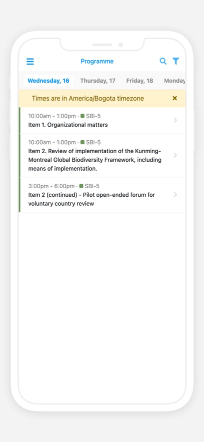Switch to Thursday, 17 tab
This screenshot has height=442, width=204.
click(97, 81)
